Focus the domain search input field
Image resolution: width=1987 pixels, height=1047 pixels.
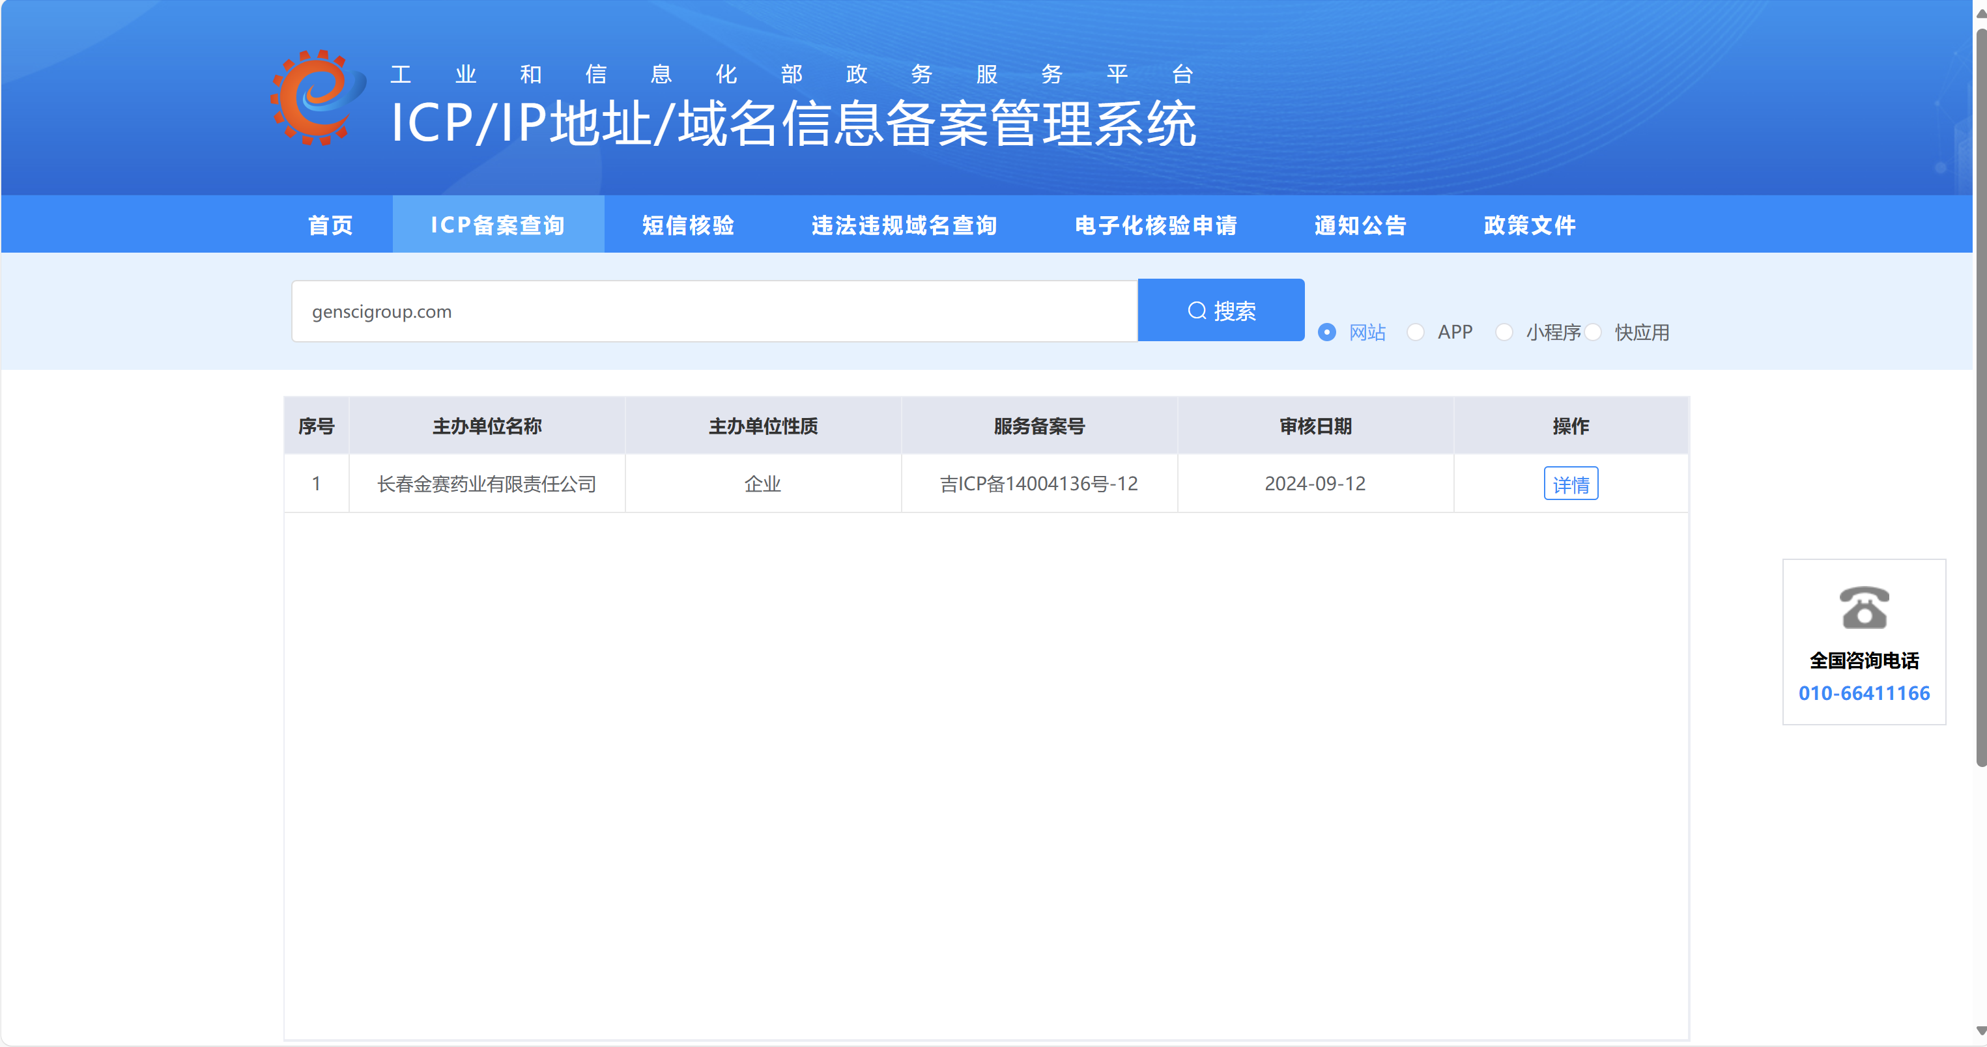pos(713,311)
